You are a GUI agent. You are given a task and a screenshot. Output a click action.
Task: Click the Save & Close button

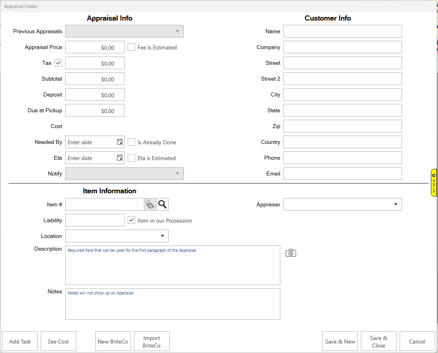[x=378, y=342]
